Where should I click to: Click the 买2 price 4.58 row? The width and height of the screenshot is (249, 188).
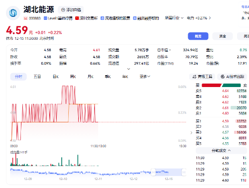click(221, 127)
